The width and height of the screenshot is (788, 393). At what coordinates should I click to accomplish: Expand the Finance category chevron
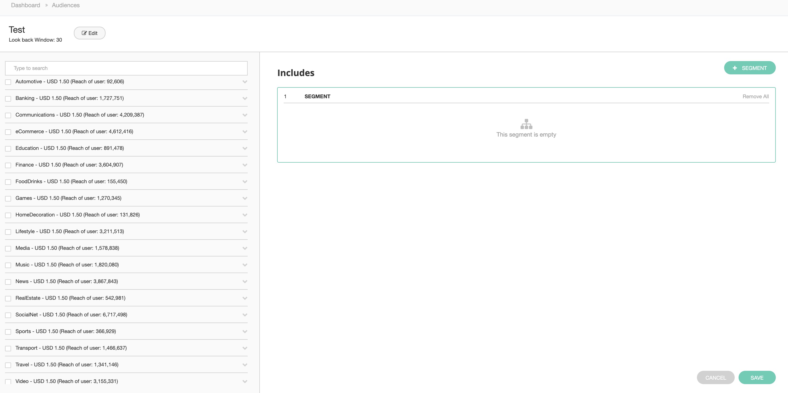(245, 165)
